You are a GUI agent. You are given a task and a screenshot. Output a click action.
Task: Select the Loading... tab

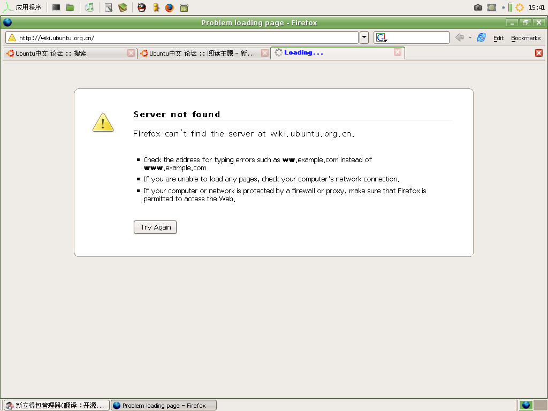pyautogui.click(x=338, y=53)
